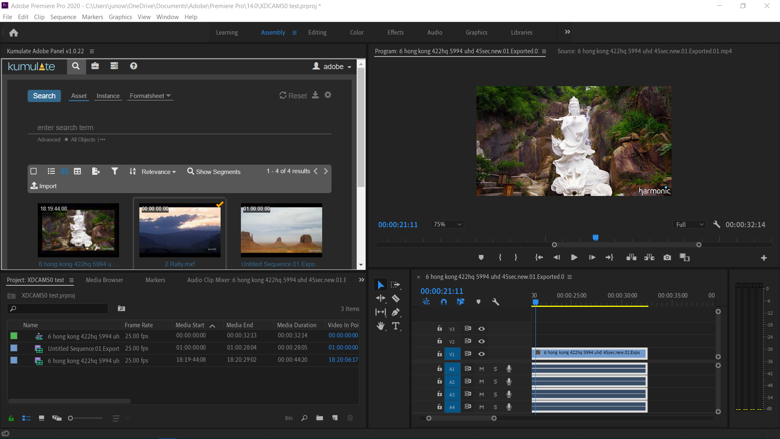Click New Bin folder icon in Project panel
This screenshot has width=780, height=439.
320,418
